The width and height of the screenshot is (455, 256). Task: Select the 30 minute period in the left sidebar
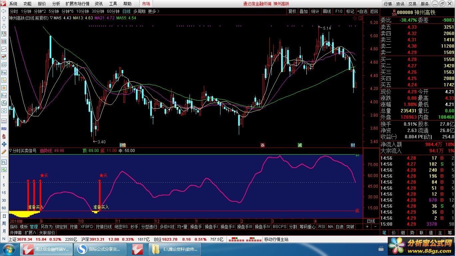coord(4,200)
